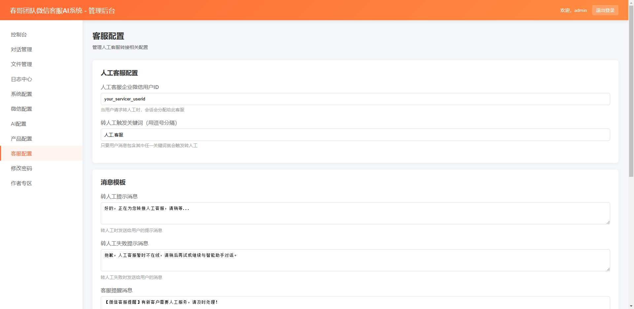Open 系统配置 settings page

point(21,94)
